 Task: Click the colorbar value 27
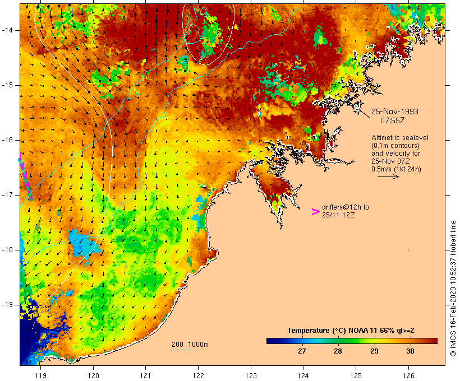302,351
